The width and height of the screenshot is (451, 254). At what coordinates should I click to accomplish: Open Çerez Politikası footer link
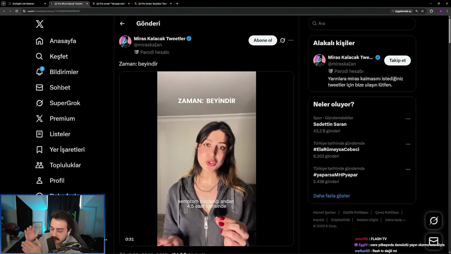(x=387, y=212)
